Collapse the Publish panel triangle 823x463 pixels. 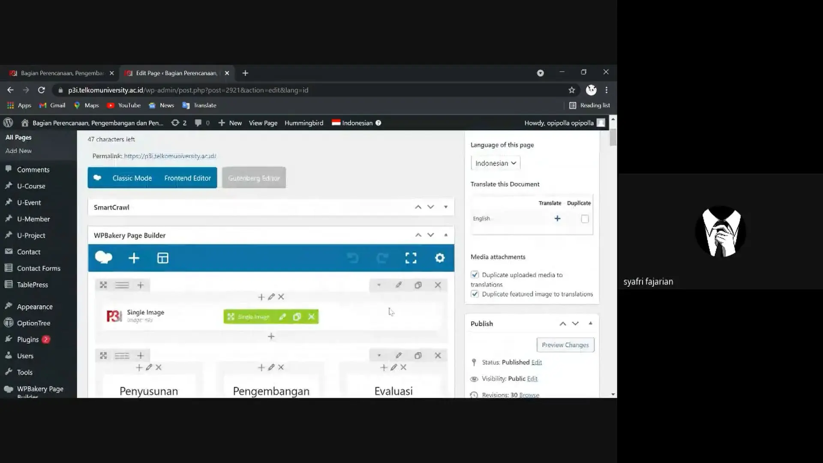(x=590, y=323)
